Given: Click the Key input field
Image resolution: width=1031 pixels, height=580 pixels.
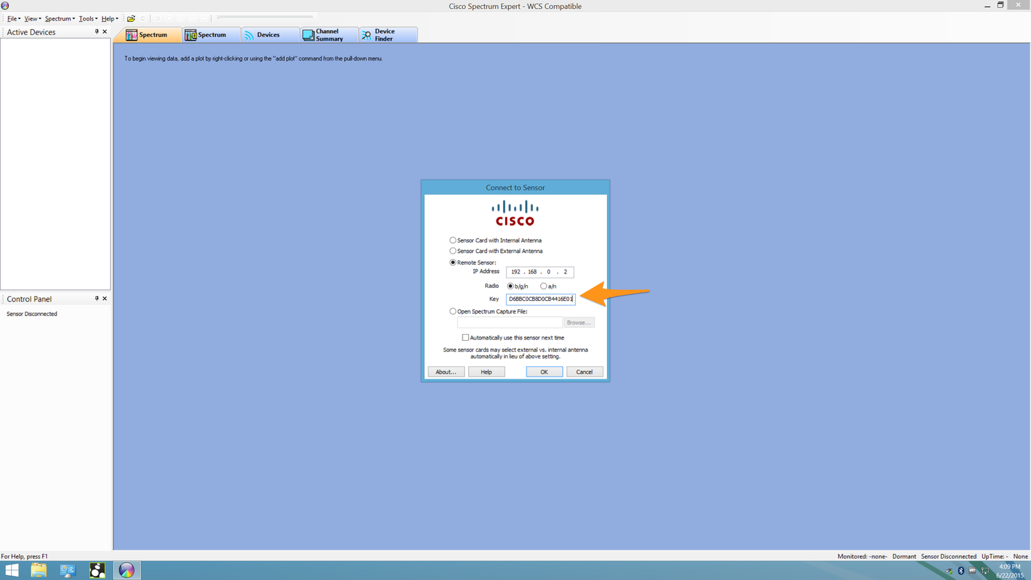Looking at the screenshot, I should point(540,299).
